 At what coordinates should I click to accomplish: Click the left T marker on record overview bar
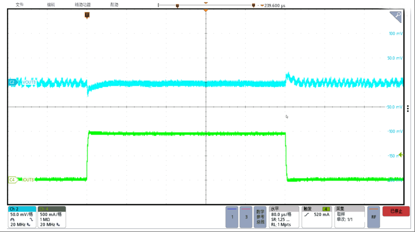[177, 5]
